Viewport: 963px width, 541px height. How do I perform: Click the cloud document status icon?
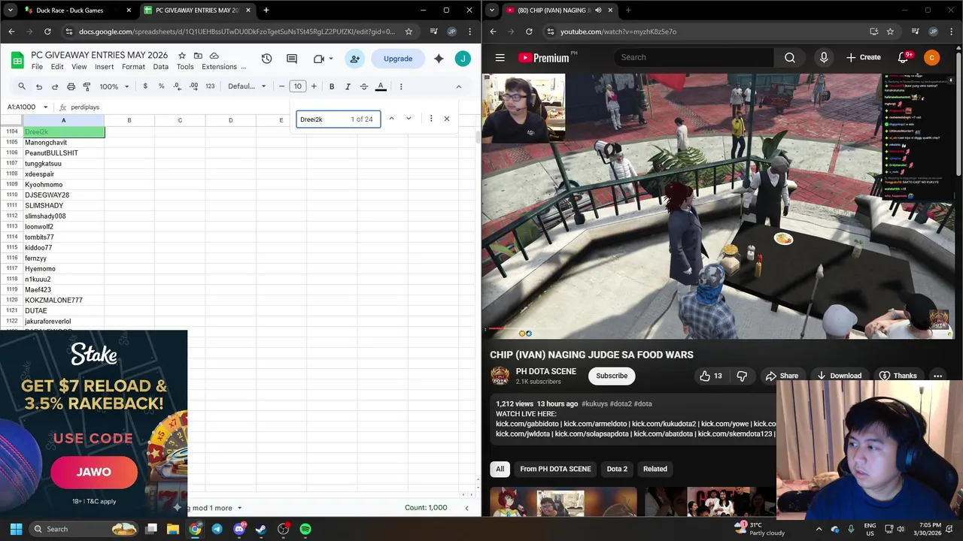(x=214, y=56)
